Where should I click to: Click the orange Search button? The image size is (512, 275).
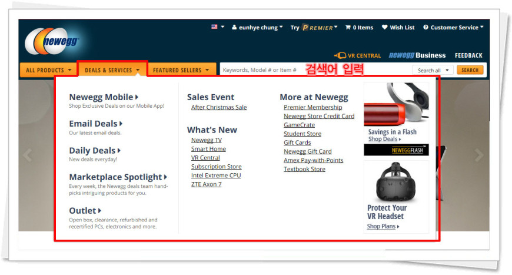[470, 70]
